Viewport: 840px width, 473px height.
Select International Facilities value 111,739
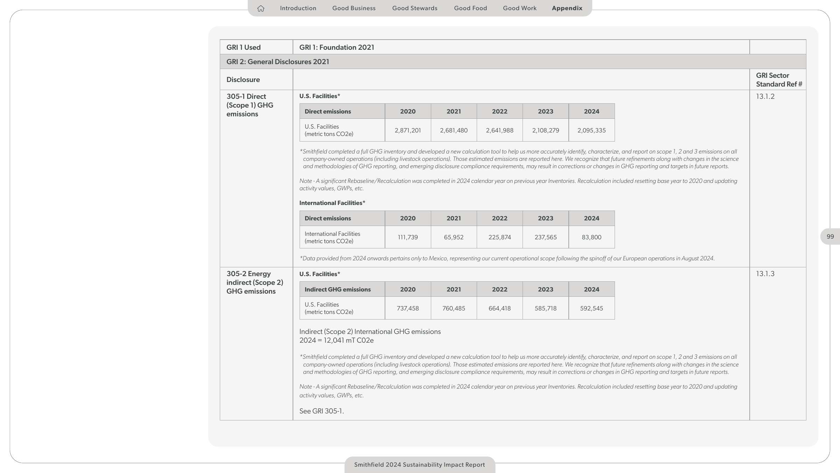[x=408, y=237]
